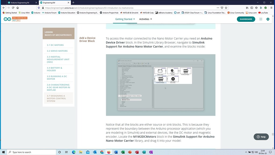
Task: Expand hidden icons in the system tray
Action: 246,152
